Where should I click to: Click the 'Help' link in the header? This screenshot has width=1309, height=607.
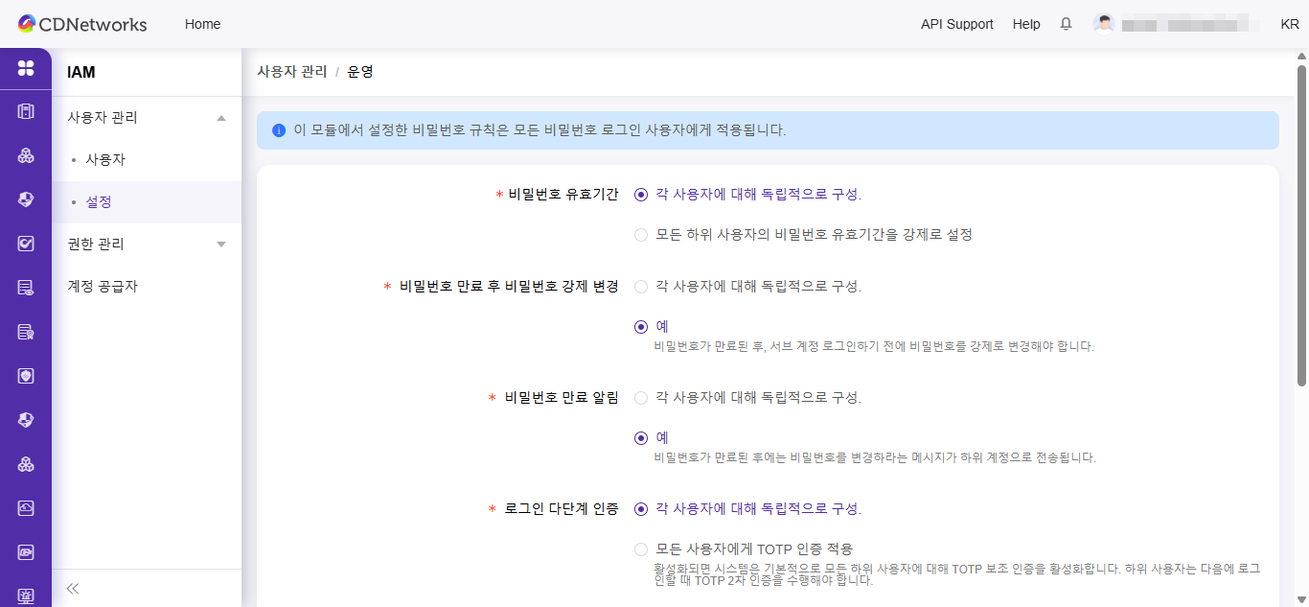point(1026,24)
